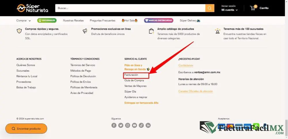Click the Marcas Distinguidas badge
288x139 pixels.
tap(159, 20)
